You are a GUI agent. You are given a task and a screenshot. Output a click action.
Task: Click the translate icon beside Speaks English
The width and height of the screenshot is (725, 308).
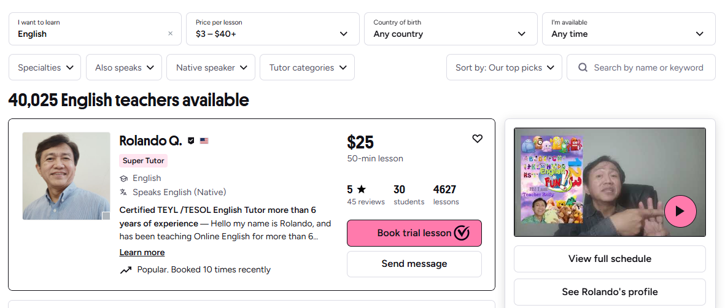click(x=124, y=192)
